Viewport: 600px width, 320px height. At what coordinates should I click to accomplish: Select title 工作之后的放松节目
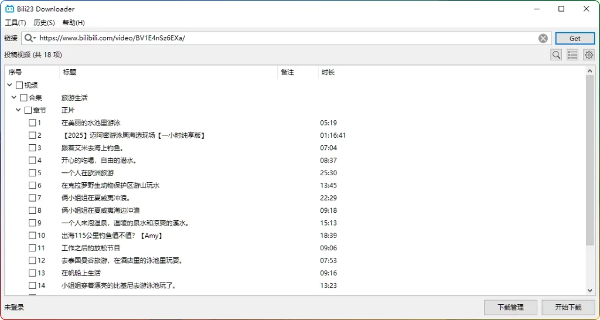[91, 248]
